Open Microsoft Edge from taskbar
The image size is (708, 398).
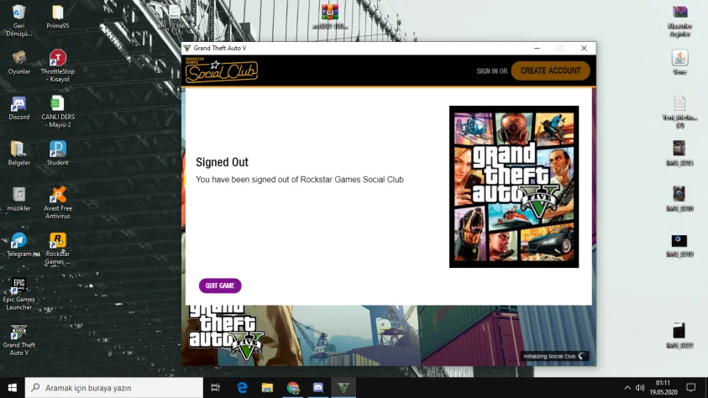[242, 388]
